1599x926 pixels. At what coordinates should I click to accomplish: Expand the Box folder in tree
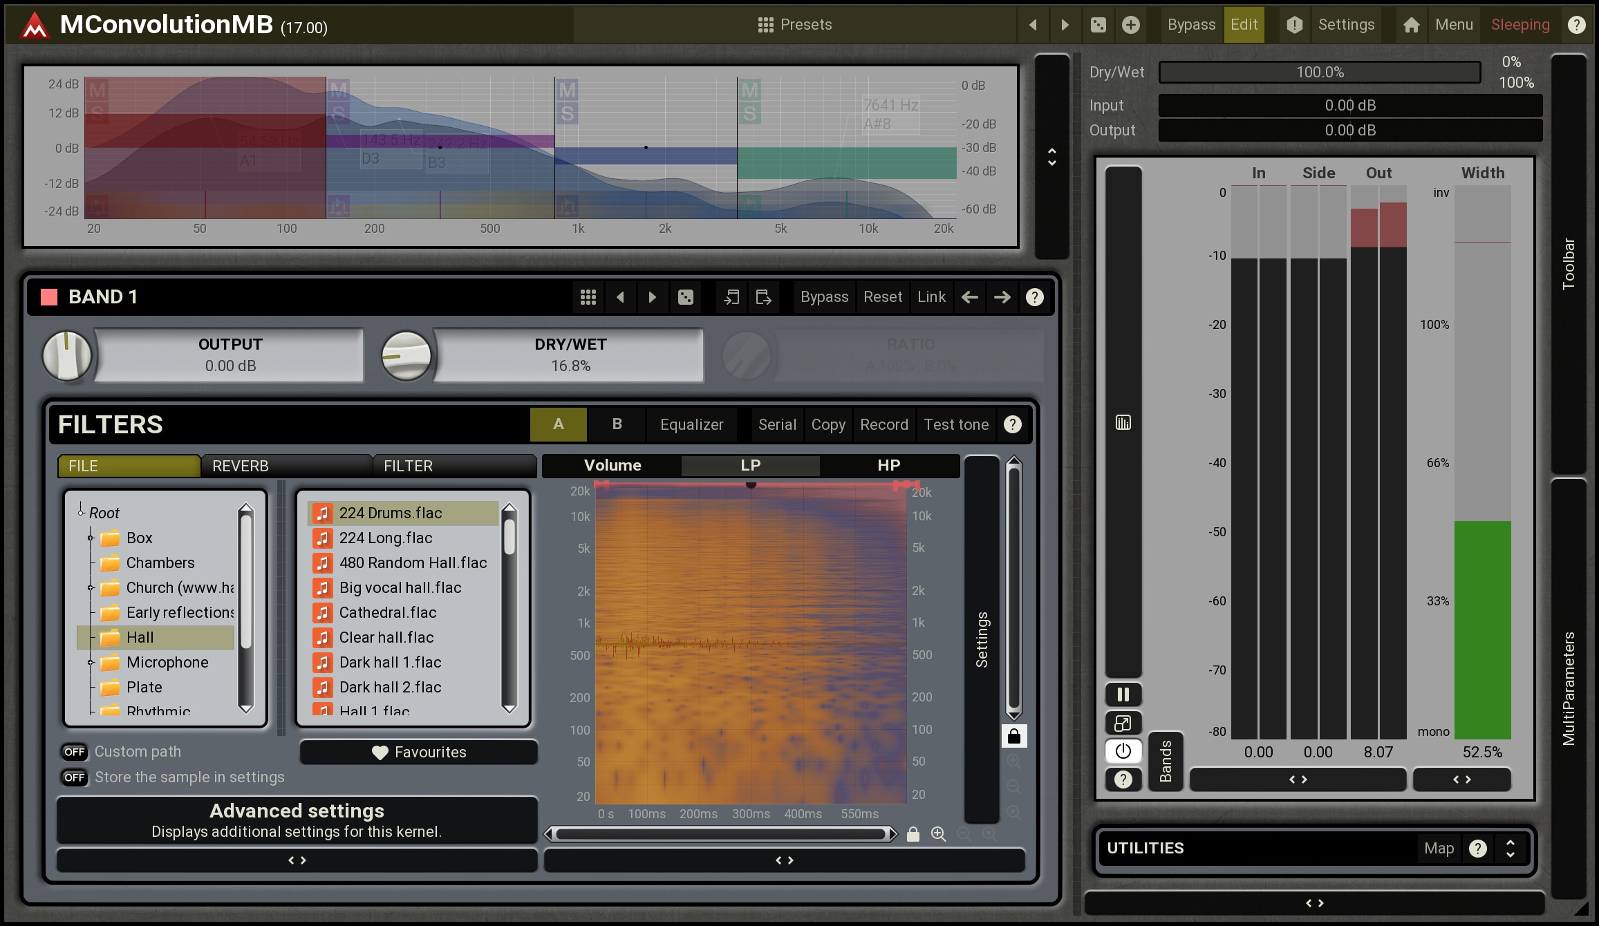pyautogui.click(x=91, y=538)
